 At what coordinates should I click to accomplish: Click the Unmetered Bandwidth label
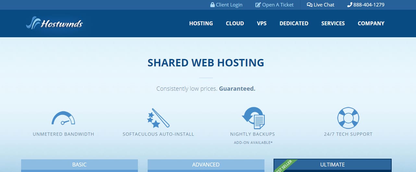(63, 134)
